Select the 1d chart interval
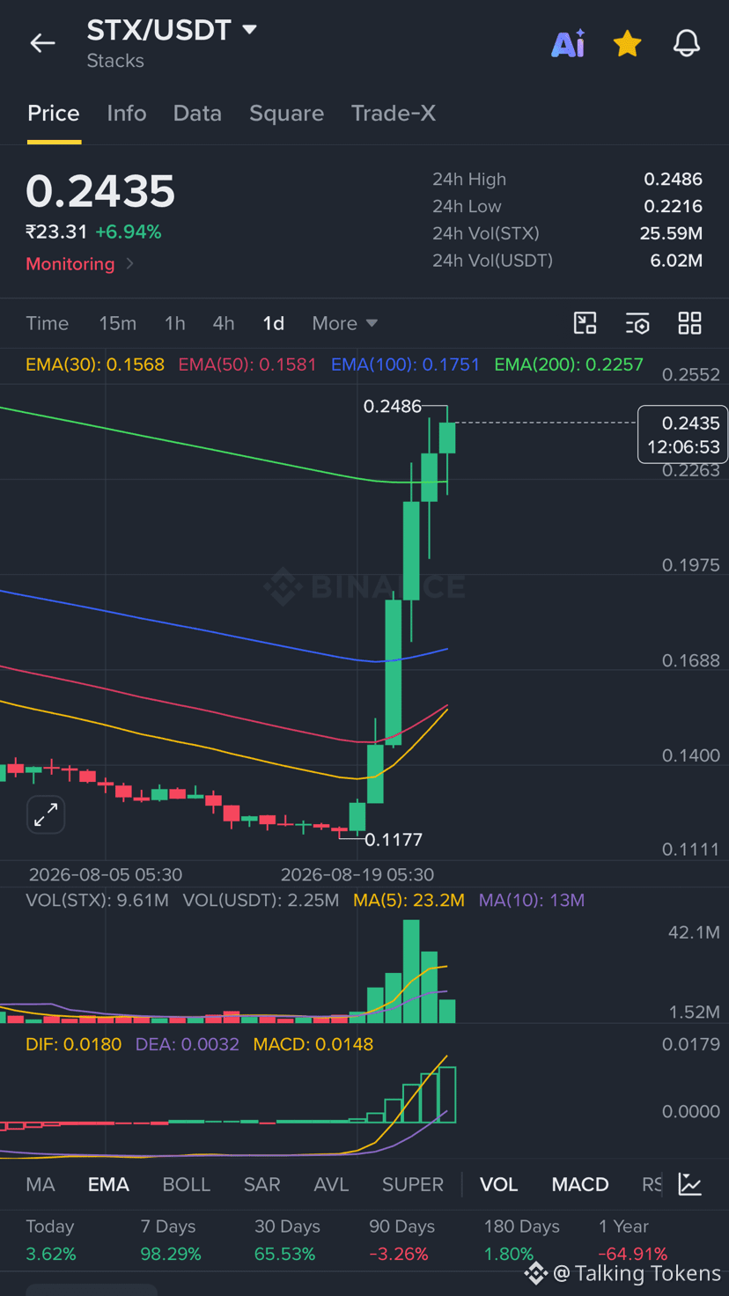The height and width of the screenshot is (1296, 729). coord(274,323)
